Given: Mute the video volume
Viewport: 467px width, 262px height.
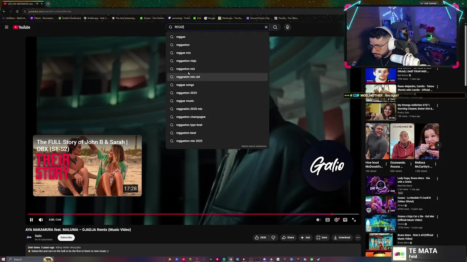Looking at the screenshot, I should point(41,220).
